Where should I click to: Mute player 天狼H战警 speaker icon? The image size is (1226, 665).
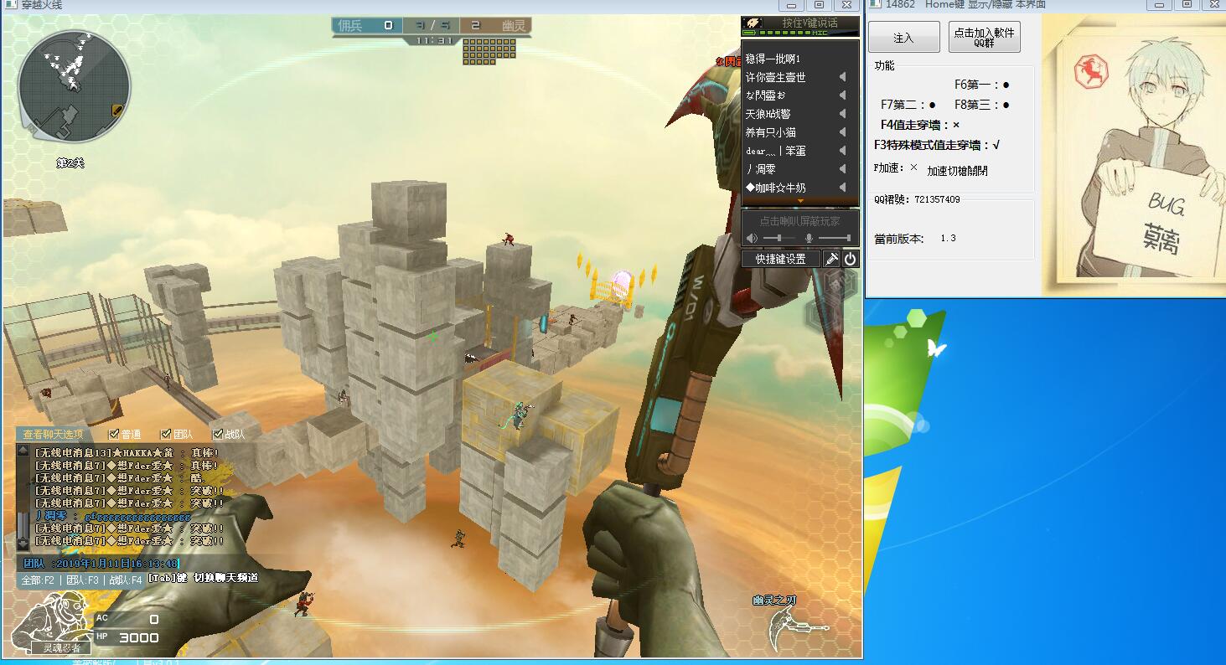tap(842, 114)
